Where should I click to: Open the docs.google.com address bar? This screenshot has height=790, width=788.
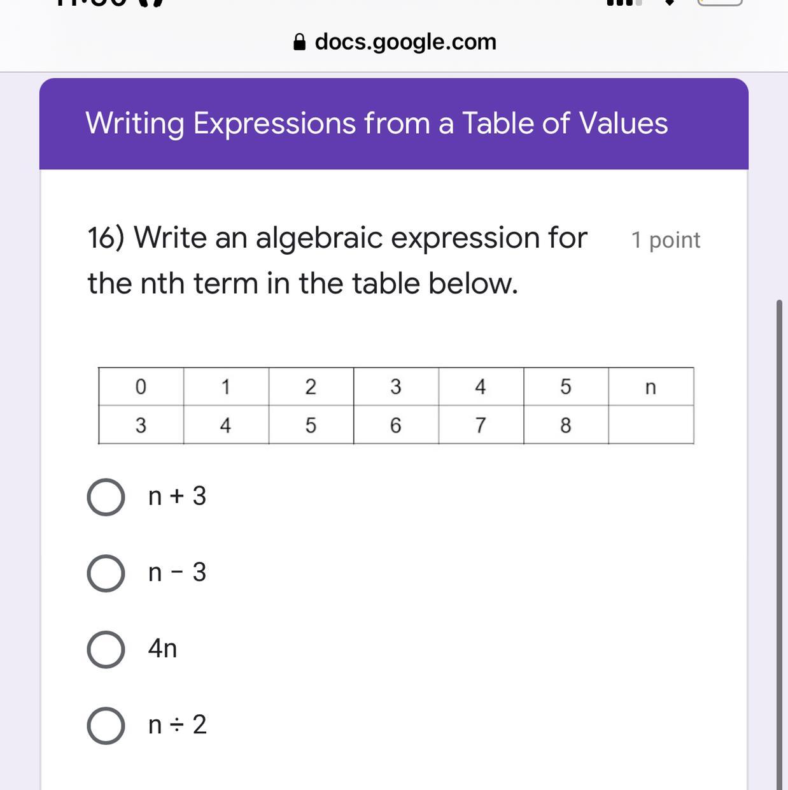pos(395,42)
